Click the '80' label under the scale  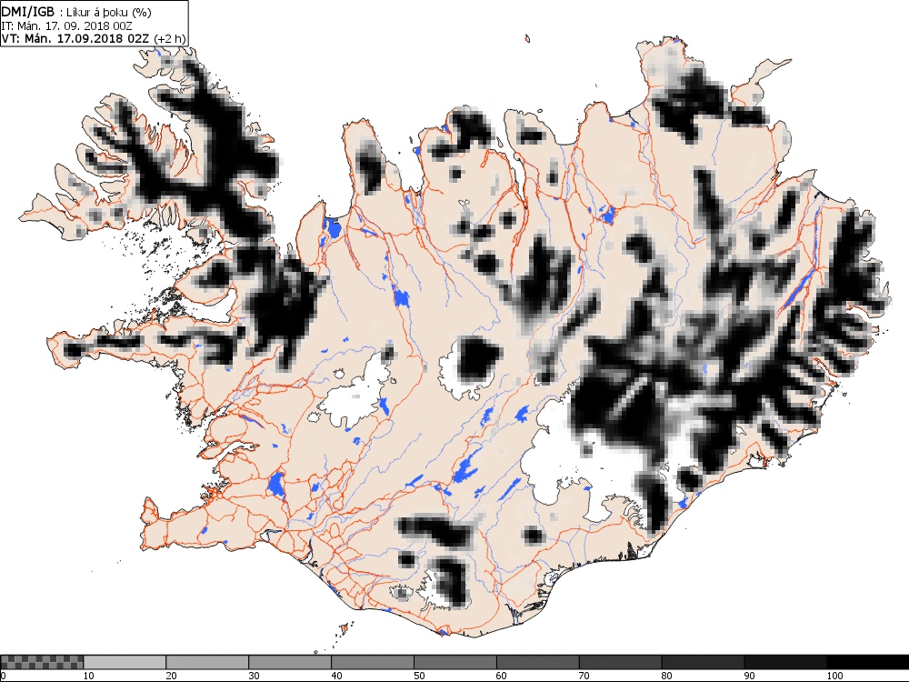click(667, 676)
